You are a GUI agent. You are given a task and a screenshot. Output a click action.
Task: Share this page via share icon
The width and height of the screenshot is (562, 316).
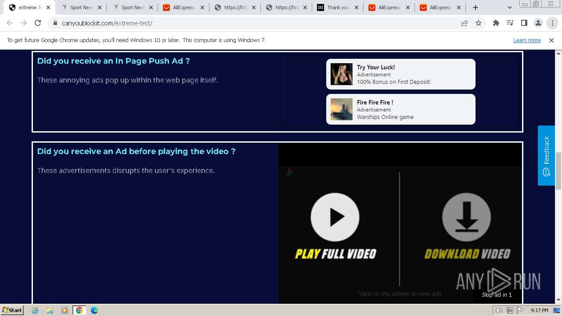click(x=465, y=23)
